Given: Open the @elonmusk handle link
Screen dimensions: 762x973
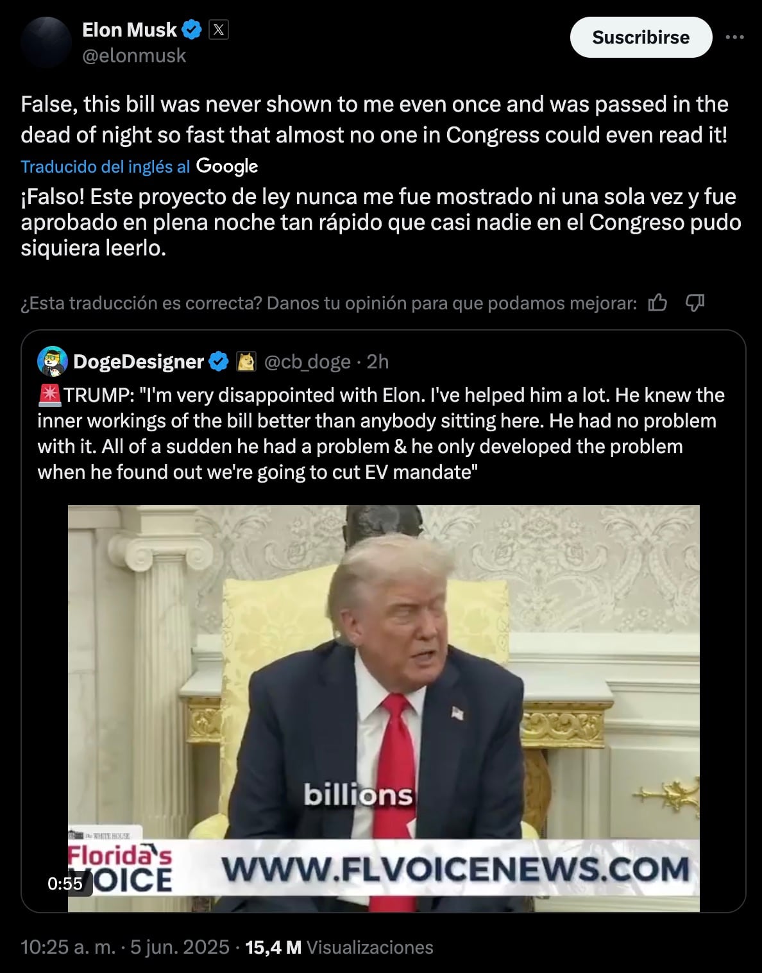Looking at the screenshot, I should point(134,56).
